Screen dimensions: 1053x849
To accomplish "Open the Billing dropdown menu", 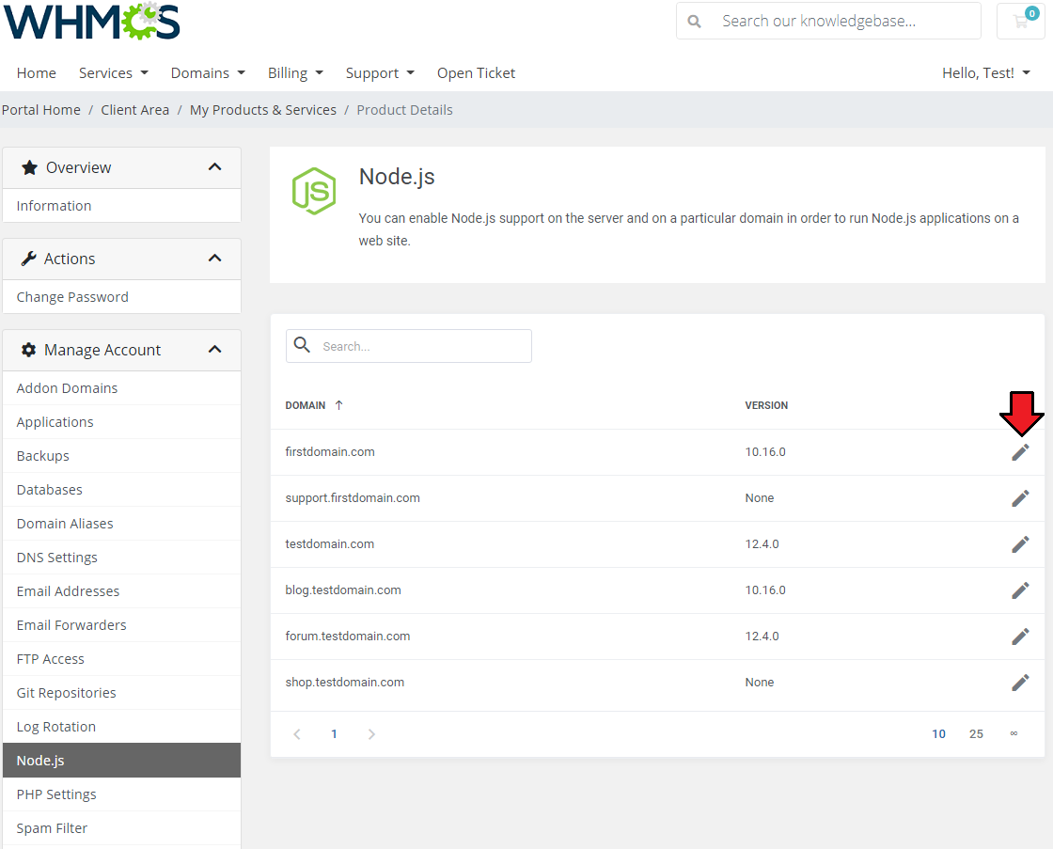I will [x=295, y=73].
